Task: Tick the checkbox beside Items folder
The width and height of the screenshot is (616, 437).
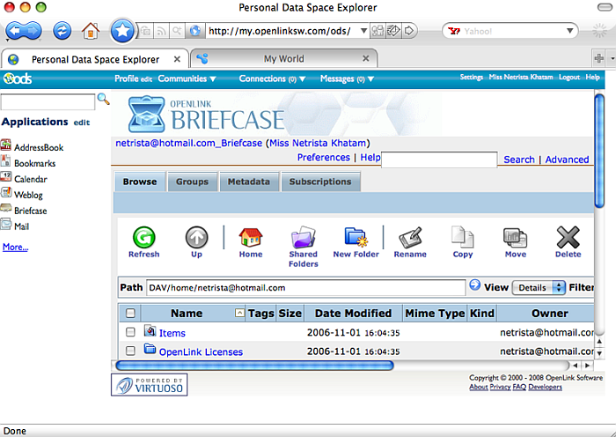Action: pyautogui.click(x=131, y=332)
